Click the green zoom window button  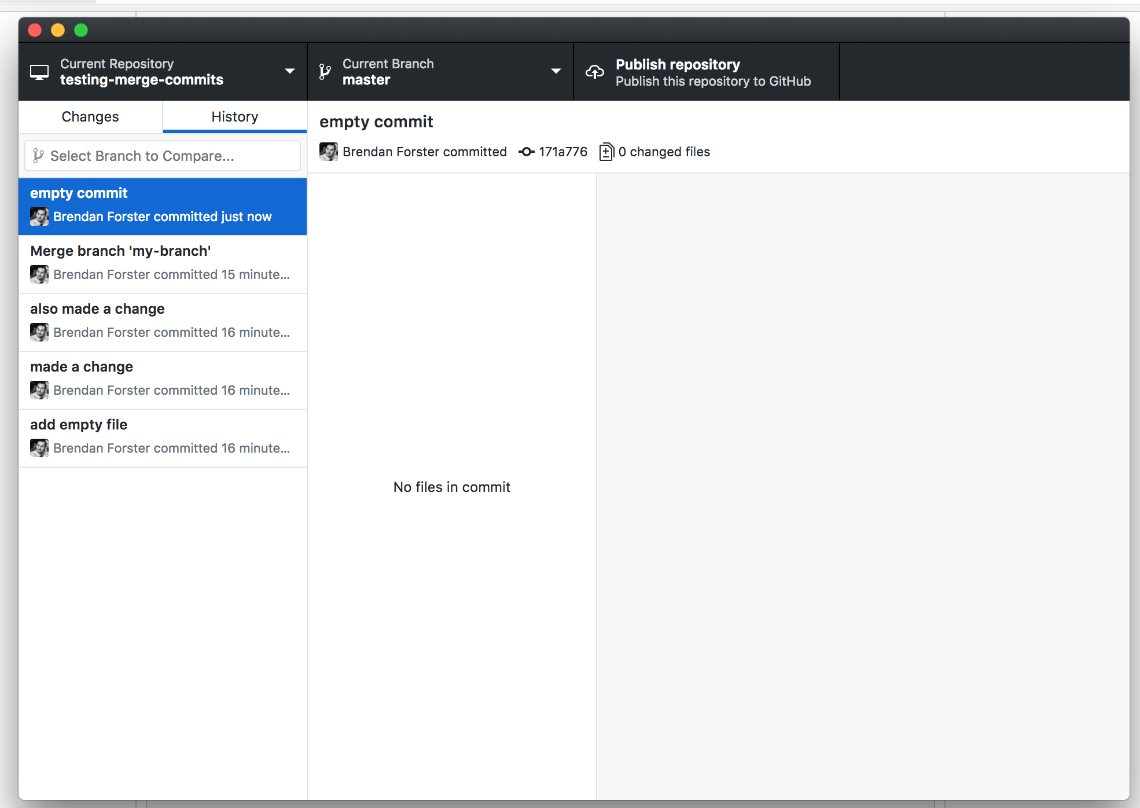pos(81,30)
